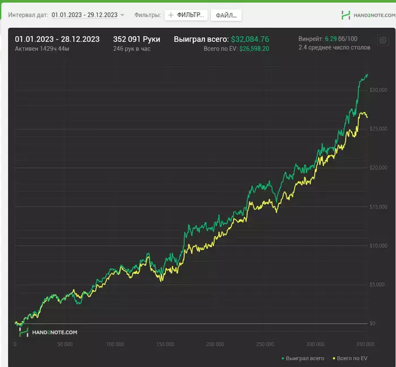Click the Всего по EV: heading label
The height and width of the screenshot is (367, 396).
tap(221, 49)
